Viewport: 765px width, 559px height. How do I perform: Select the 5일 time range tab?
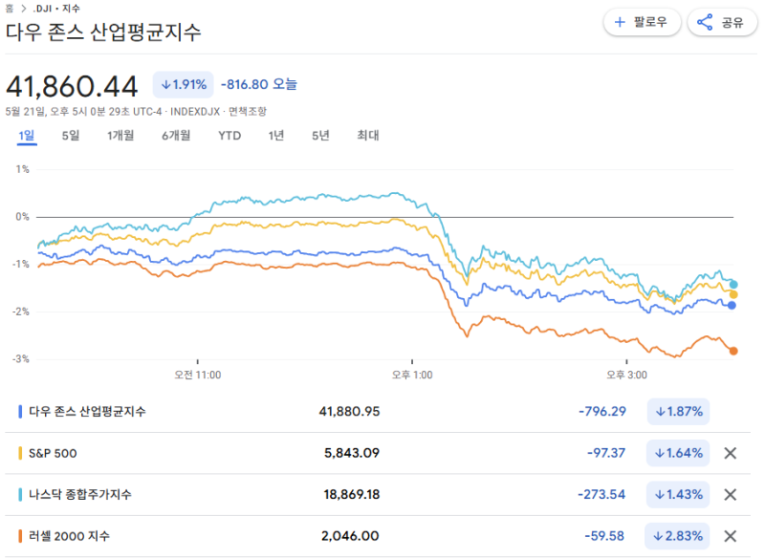[x=70, y=136]
